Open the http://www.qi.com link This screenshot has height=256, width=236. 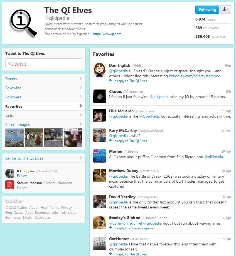click(x=107, y=34)
